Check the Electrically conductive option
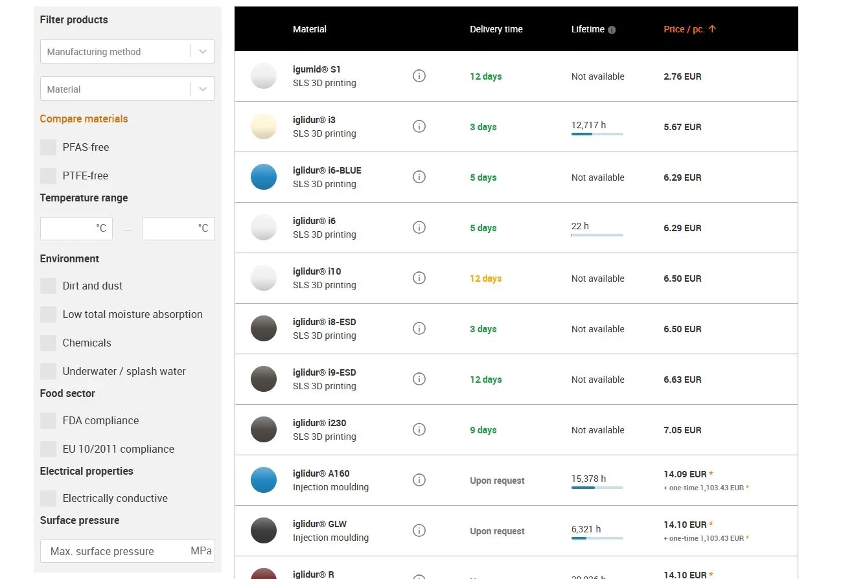843x579 pixels. (49, 499)
